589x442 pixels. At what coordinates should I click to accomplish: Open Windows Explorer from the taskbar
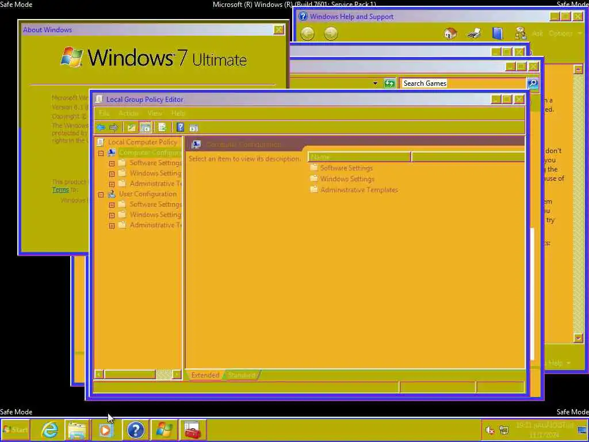click(77, 429)
